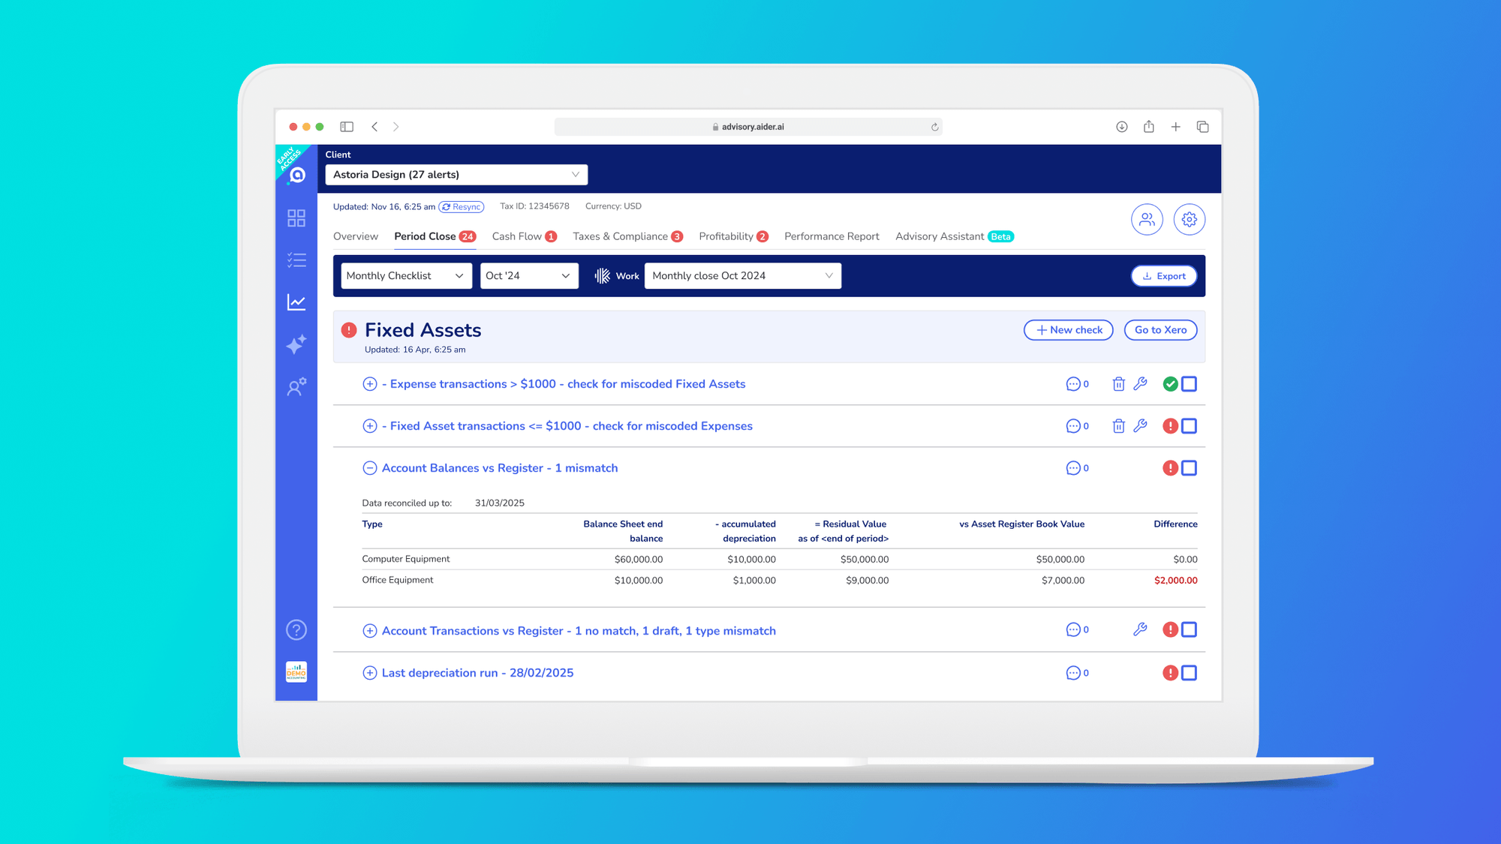Switch to Taxes & Compliance tab
Image resolution: width=1501 pixels, height=844 pixels.
(627, 236)
